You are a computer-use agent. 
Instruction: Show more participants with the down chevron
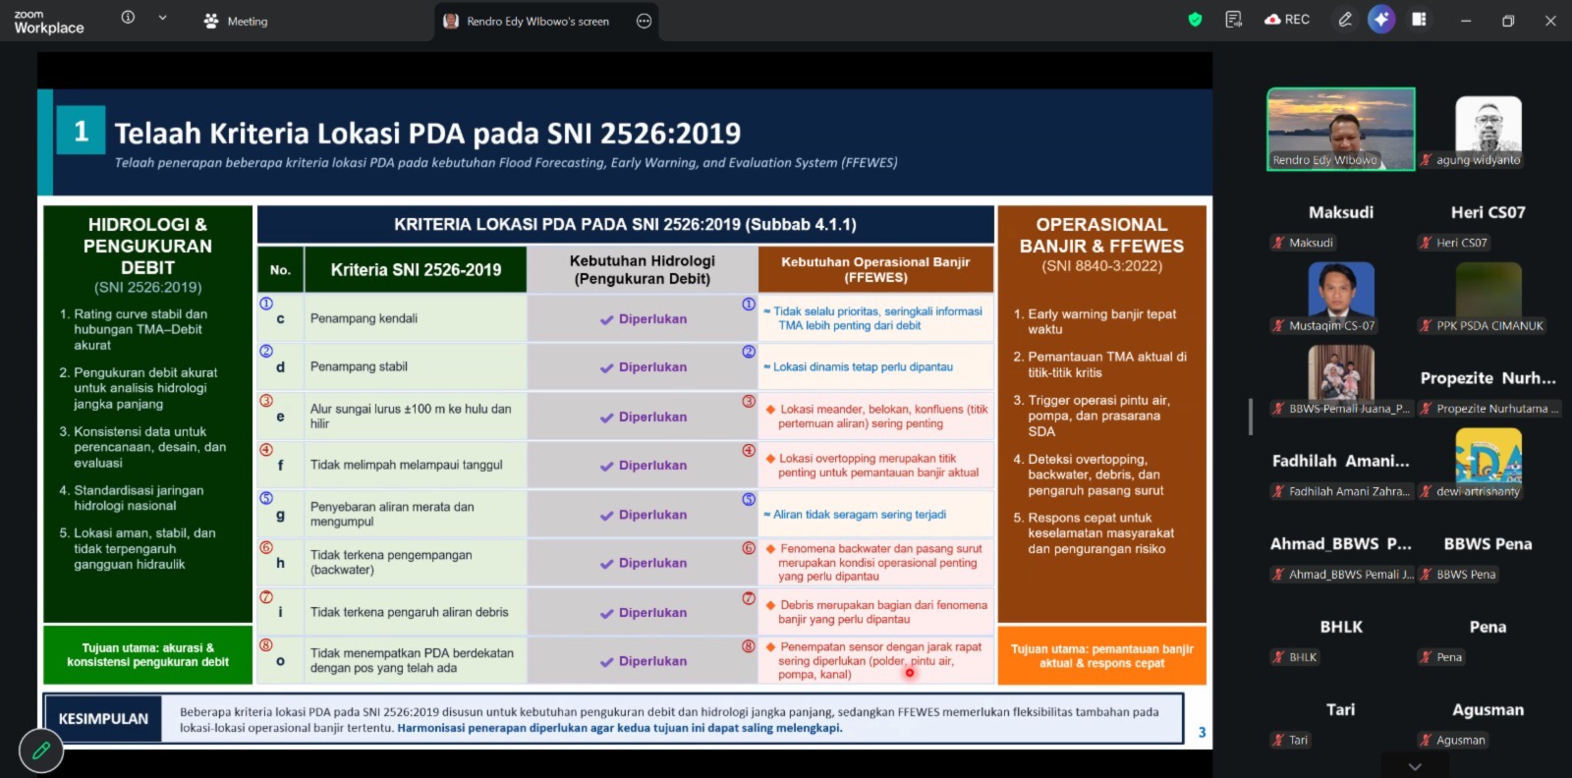[x=1415, y=766]
